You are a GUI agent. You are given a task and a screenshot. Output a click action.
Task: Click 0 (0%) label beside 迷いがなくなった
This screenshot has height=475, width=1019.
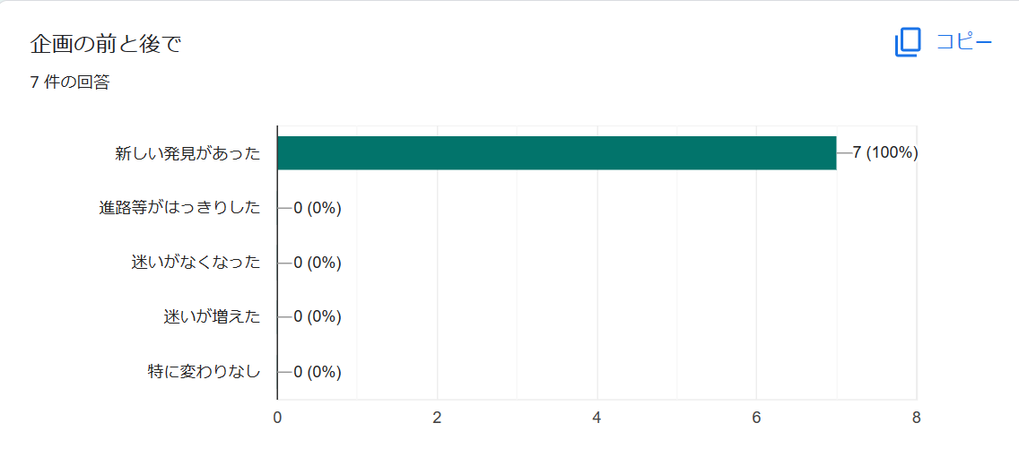pos(318,263)
